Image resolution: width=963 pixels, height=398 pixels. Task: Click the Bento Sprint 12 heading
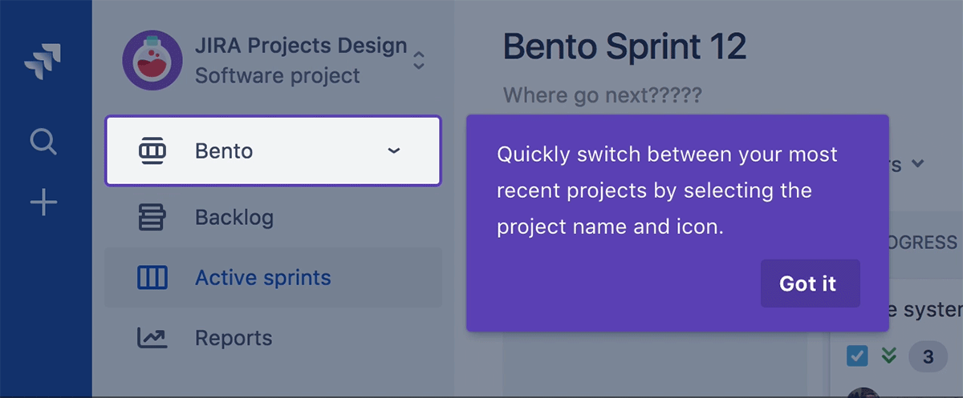pos(624,48)
